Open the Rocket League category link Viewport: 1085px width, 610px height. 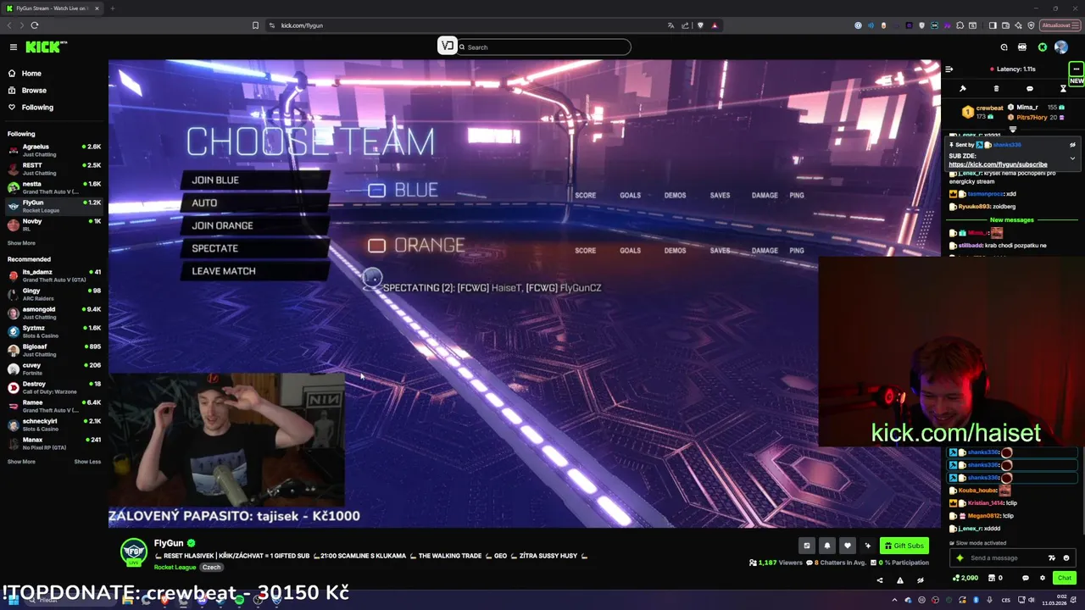tap(175, 568)
